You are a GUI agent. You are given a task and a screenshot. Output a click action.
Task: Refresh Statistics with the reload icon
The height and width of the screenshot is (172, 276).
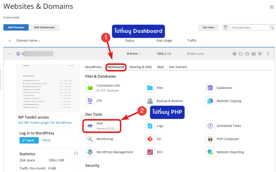(x=76, y=153)
